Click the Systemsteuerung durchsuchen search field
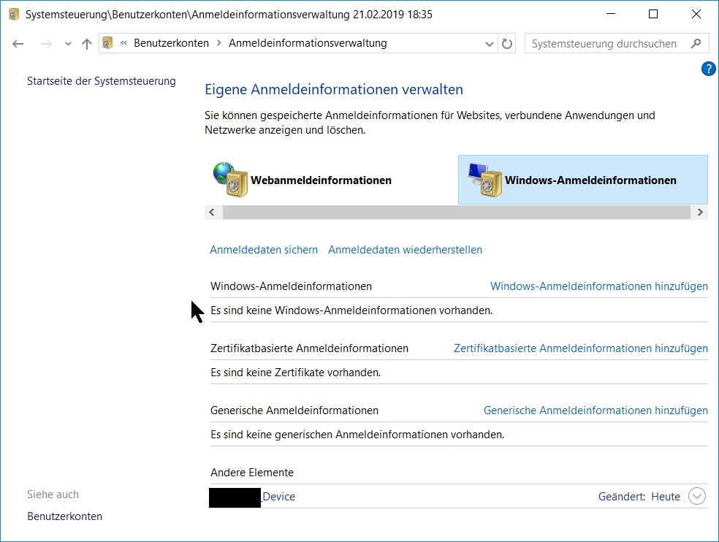 (604, 44)
